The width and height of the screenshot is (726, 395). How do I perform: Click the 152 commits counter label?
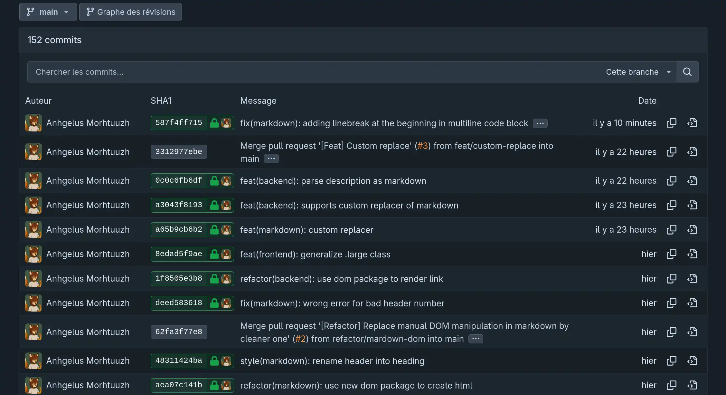pyautogui.click(x=54, y=40)
